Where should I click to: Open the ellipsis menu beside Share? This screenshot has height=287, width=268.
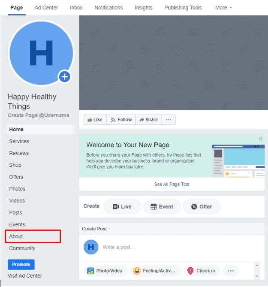pyautogui.click(x=169, y=120)
